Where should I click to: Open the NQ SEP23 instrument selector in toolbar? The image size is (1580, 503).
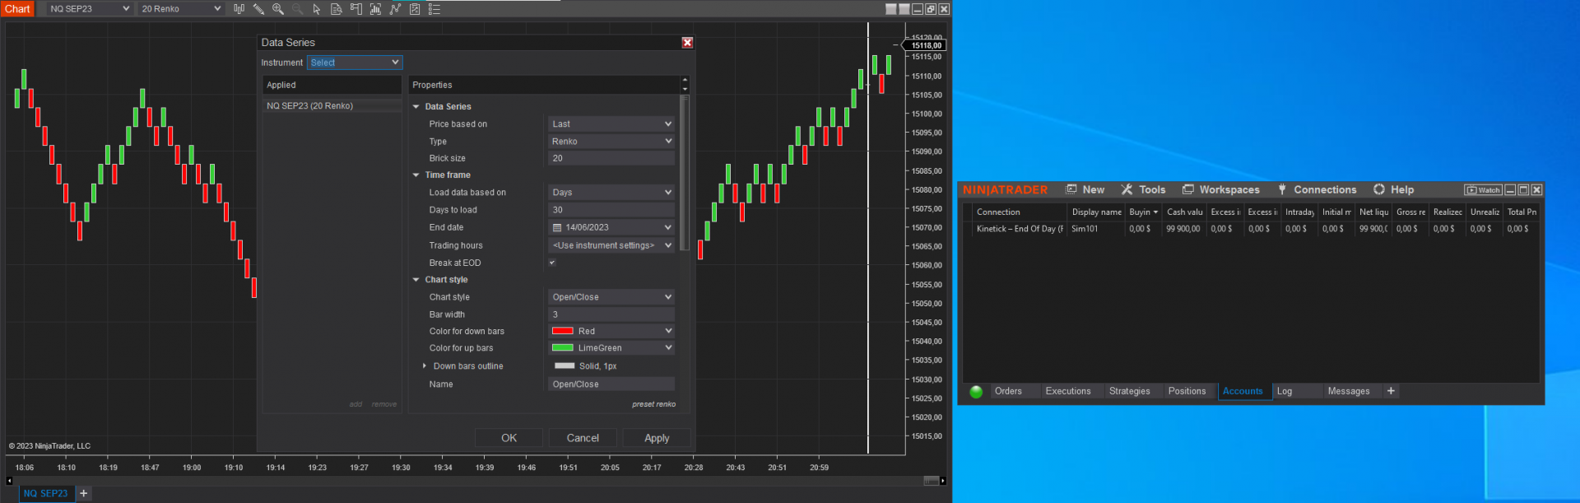point(89,9)
